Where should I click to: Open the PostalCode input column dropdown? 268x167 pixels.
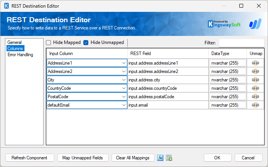[x=124, y=96]
